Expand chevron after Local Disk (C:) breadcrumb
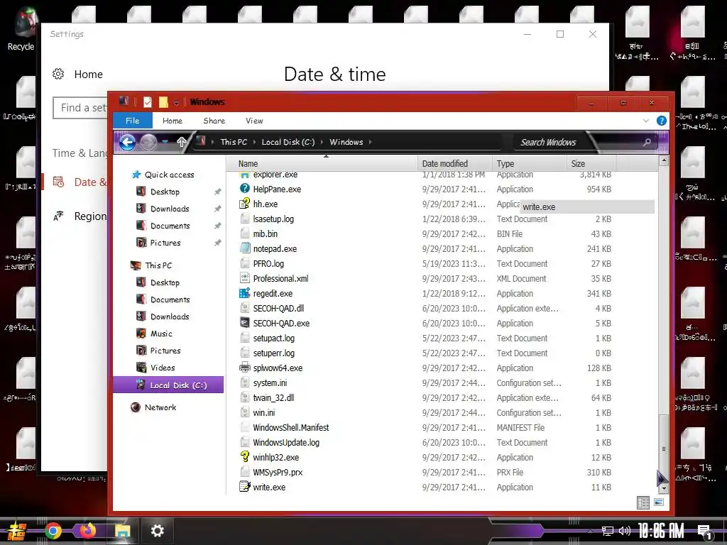727x545 pixels. 322,142
